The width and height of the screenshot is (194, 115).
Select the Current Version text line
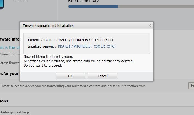point(70,40)
